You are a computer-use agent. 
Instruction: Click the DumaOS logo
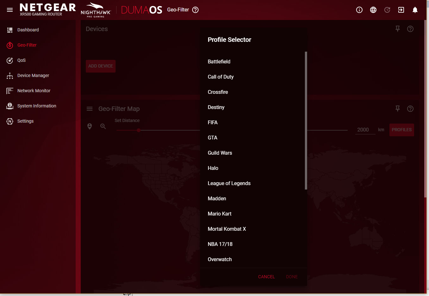[142, 10]
